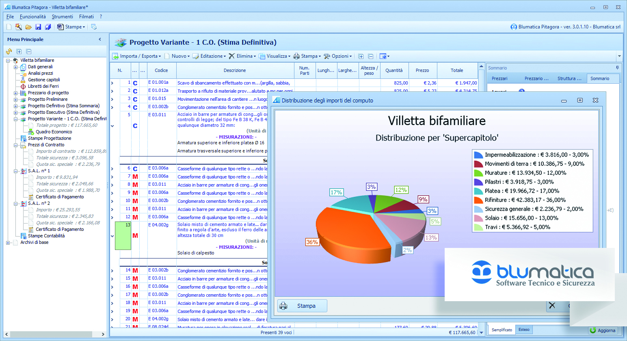Expand the Archivi di base node

point(8,242)
